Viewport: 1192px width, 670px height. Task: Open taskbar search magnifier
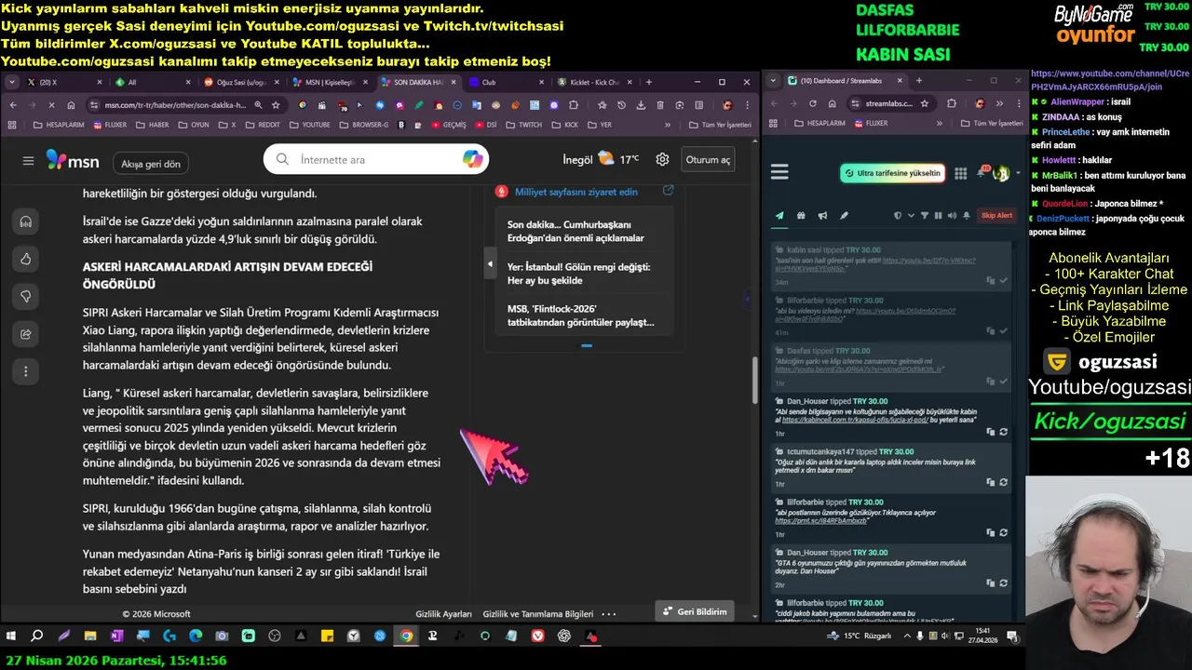click(37, 636)
